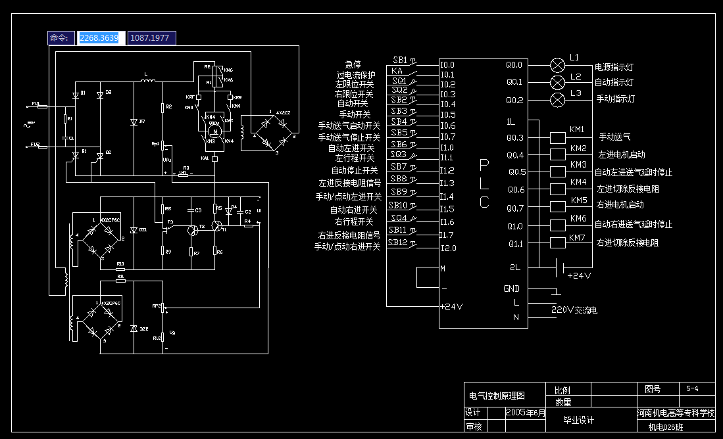
Task: Click the 过电流保护 label
Action: [355, 75]
